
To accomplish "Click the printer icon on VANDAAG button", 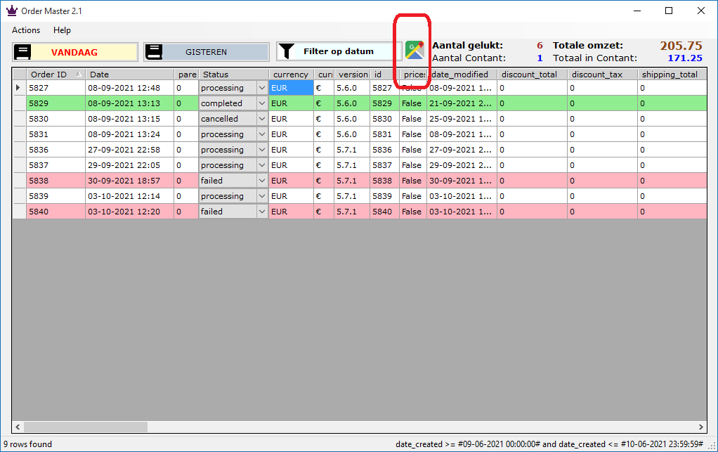I will point(23,52).
